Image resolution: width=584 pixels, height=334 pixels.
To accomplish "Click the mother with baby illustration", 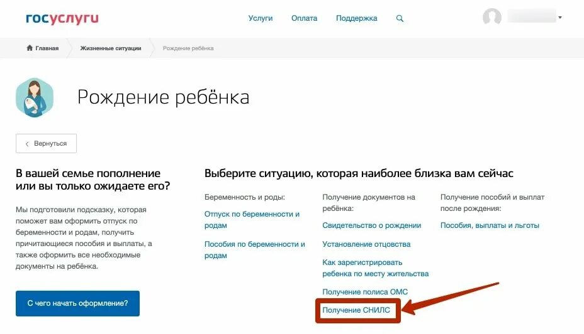I will (35, 97).
